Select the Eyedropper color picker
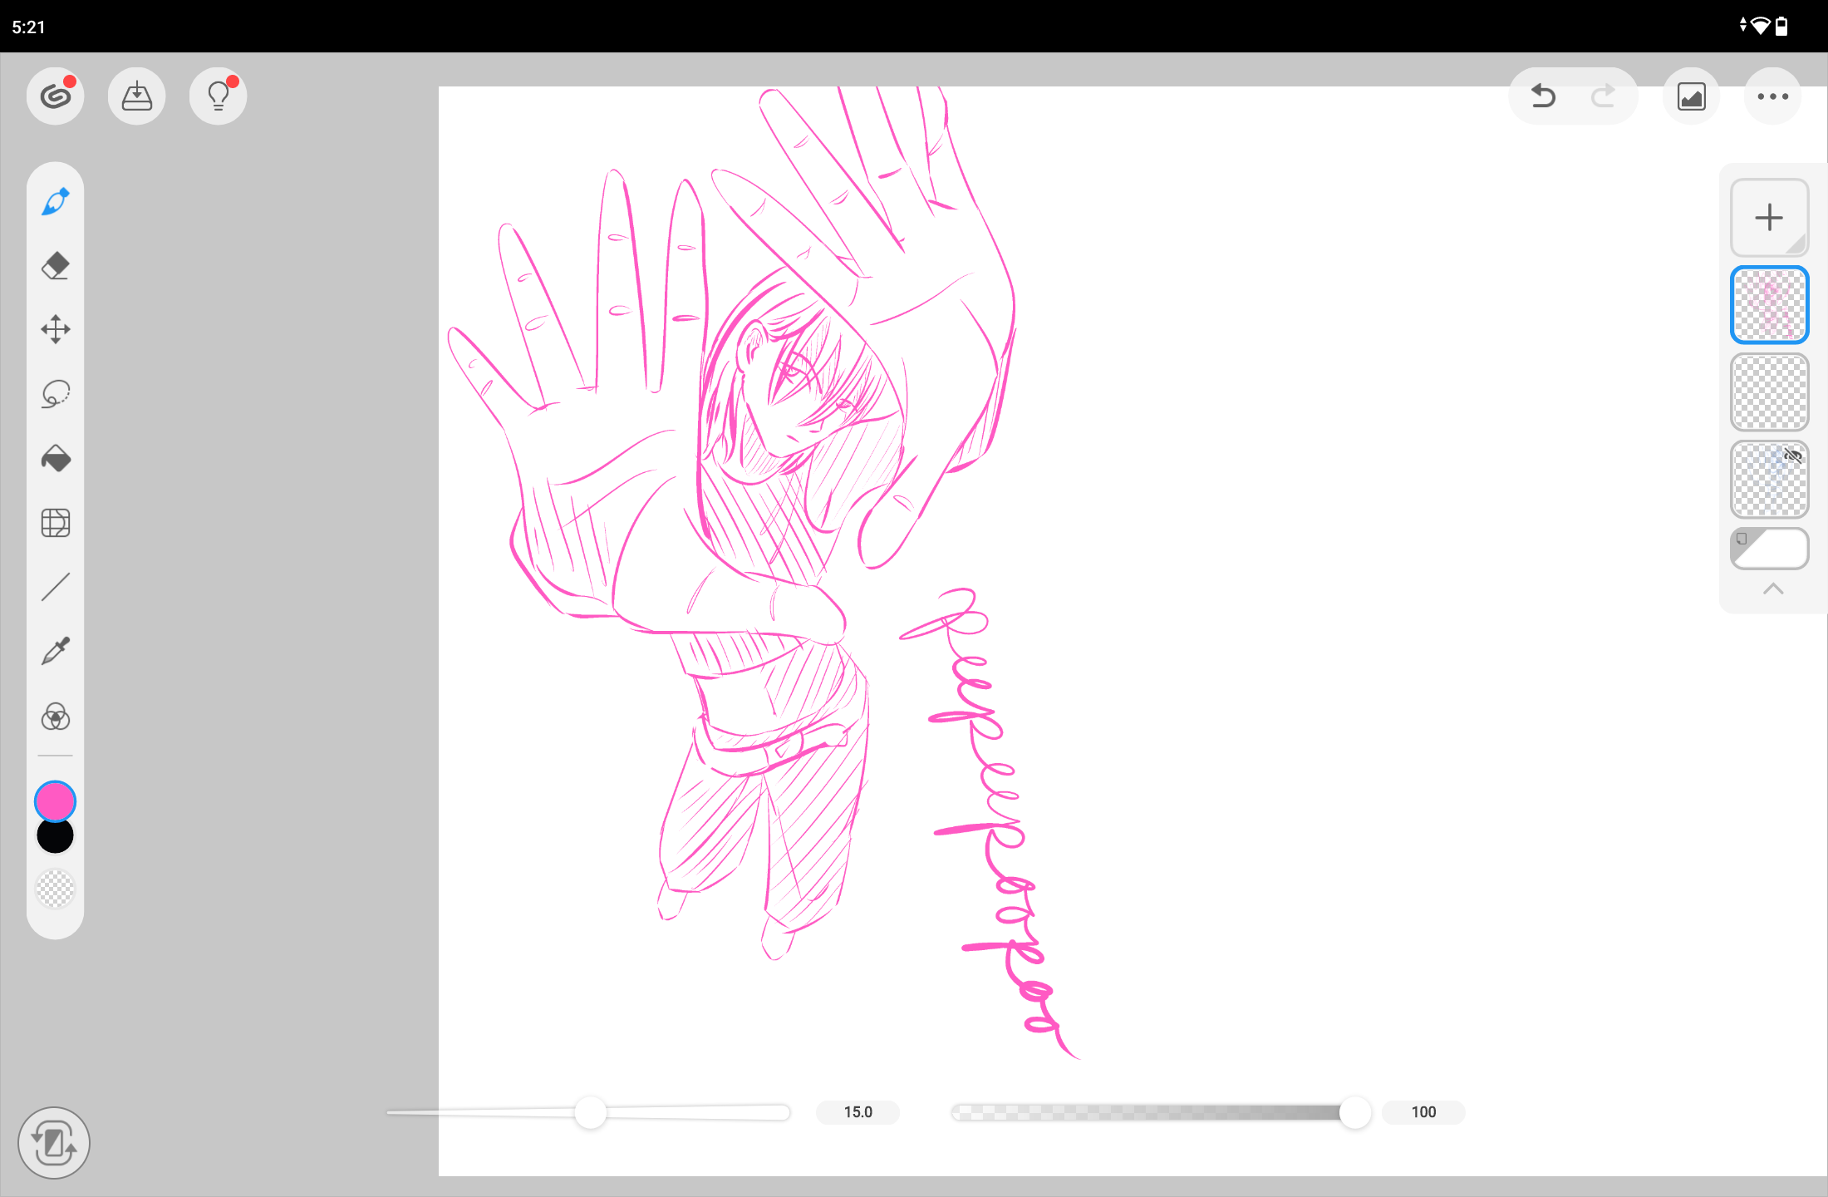The width and height of the screenshot is (1828, 1197). point(55,651)
